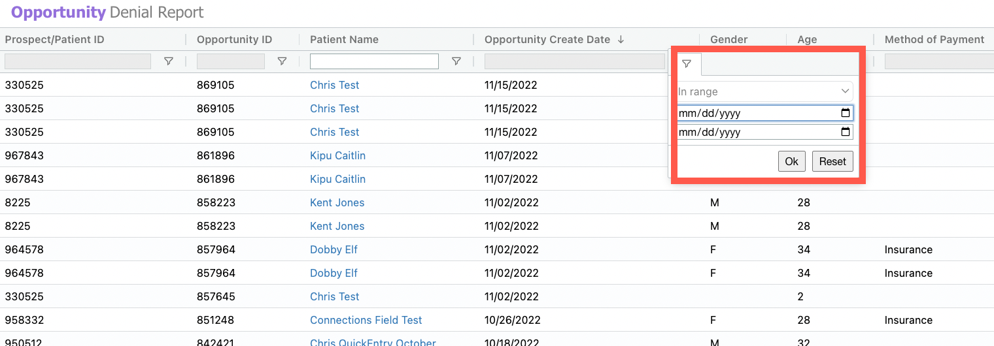Screen dimensions: 994x346
Task: Expand the 'In range' filter type dropdown
Action: click(764, 92)
